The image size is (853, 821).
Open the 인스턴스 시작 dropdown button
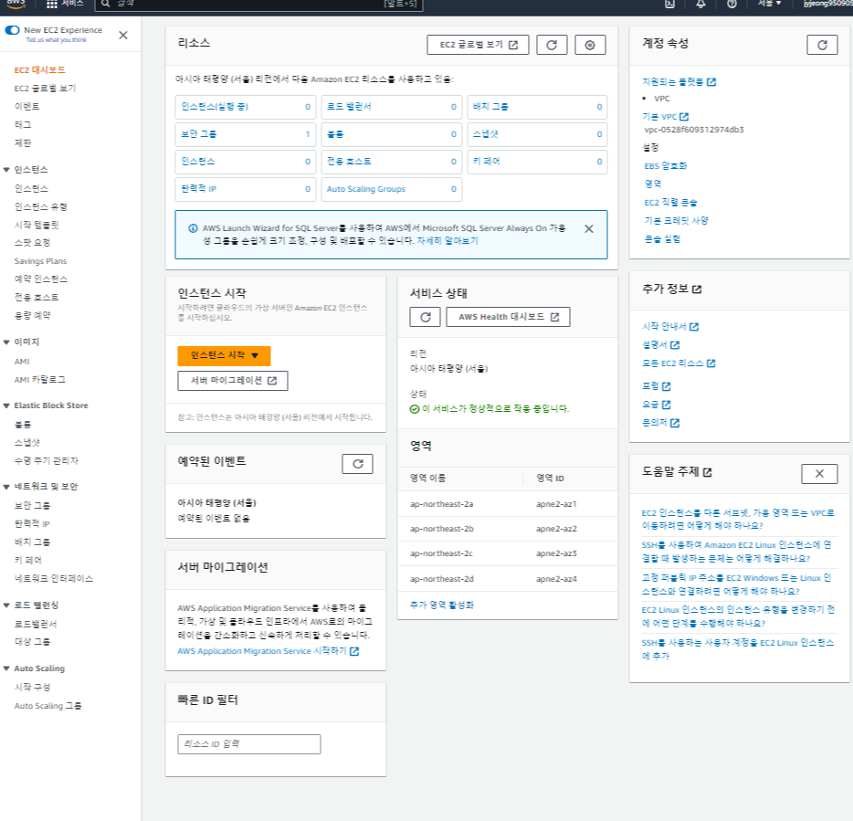coord(224,356)
